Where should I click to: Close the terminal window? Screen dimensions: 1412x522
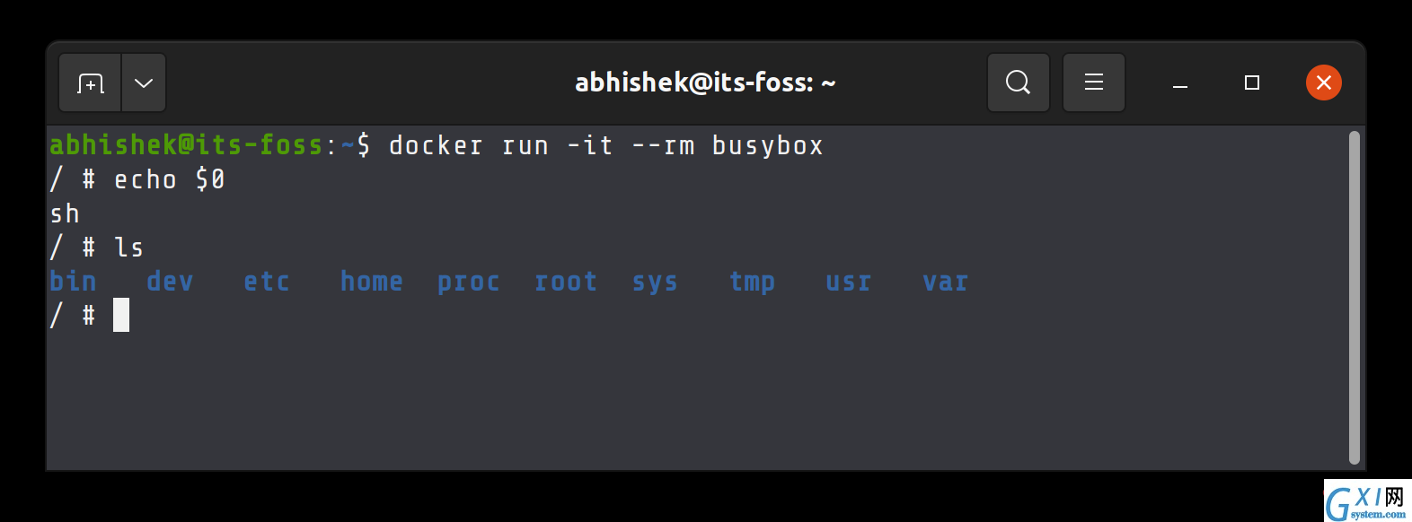coord(1323,83)
